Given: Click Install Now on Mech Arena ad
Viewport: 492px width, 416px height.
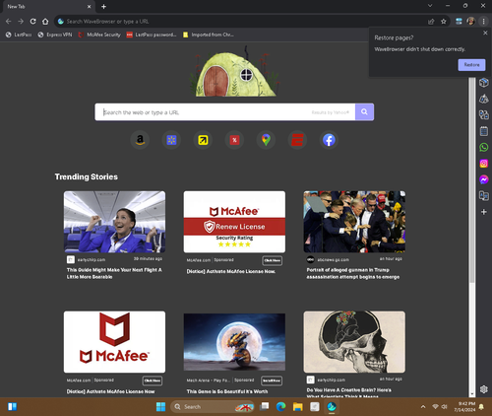Looking at the screenshot, I should click(x=272, y=381).
